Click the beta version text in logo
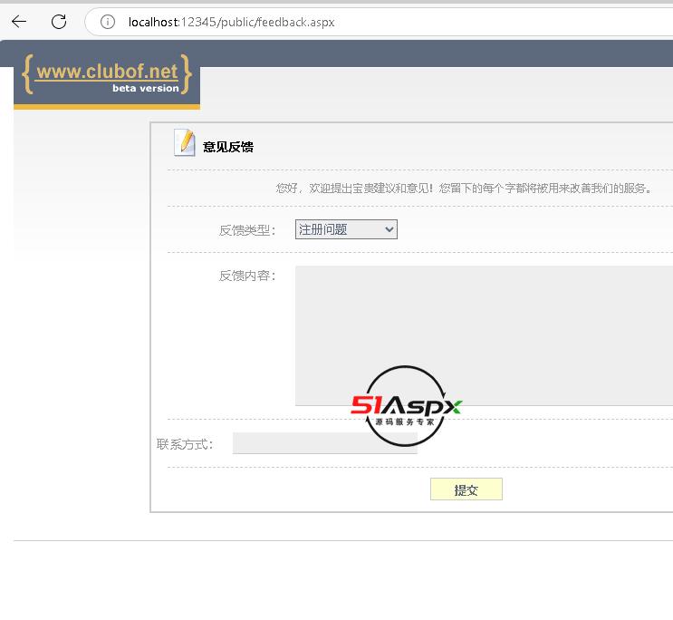The height and width of the screenshot is (620, 673). (x=145, y=89)
